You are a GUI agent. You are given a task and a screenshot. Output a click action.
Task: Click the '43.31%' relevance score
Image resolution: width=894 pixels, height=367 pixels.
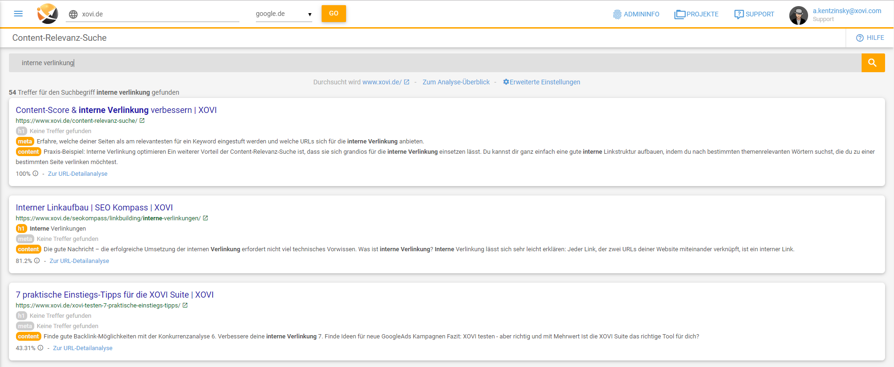pyautogui.click(x=26, y=348)
